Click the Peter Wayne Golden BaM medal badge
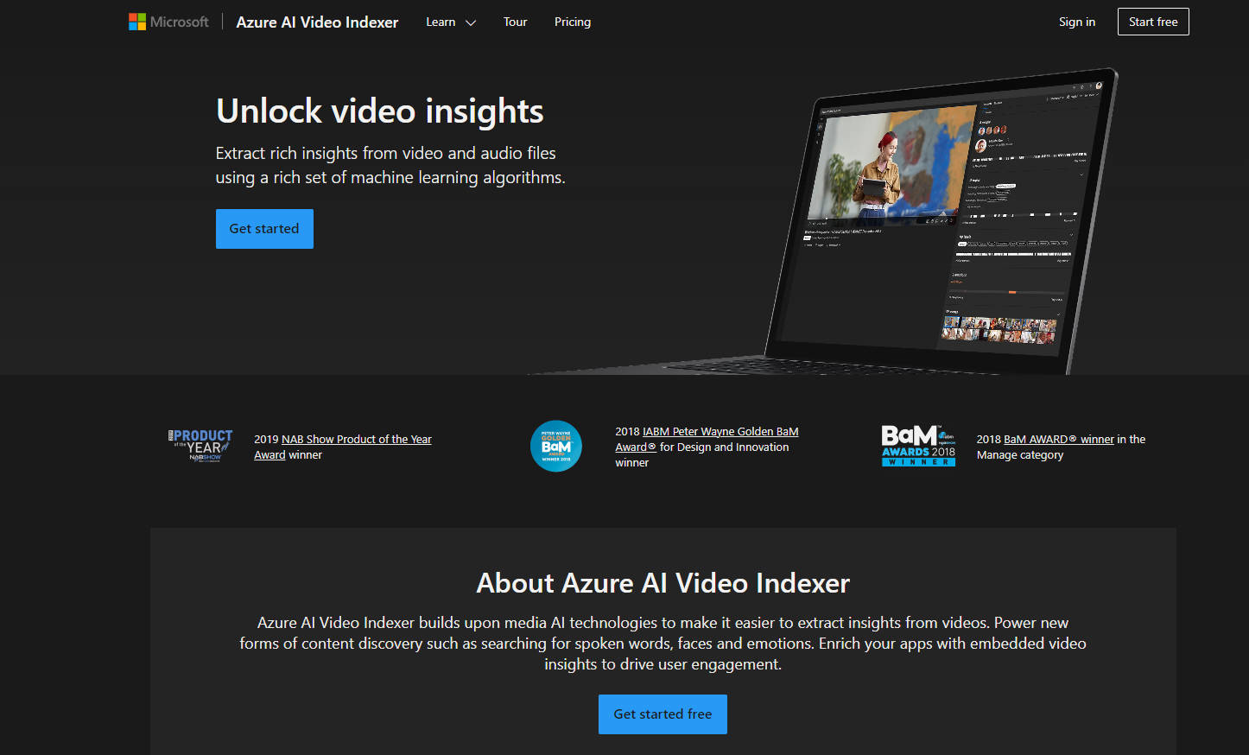This screenshot has width=1249, height=755. 555,446
